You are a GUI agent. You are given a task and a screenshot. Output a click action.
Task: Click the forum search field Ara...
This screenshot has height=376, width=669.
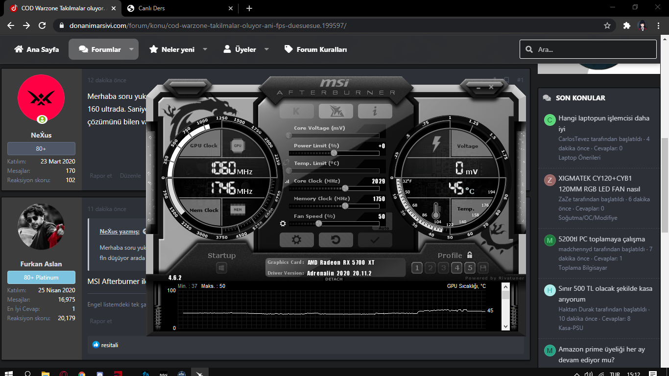tap(588, 49)
